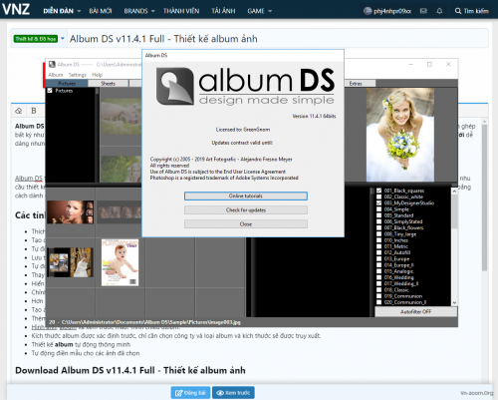Maximize the Album DS main window
This screenshot has width=498, height=400.
[429, 64]
